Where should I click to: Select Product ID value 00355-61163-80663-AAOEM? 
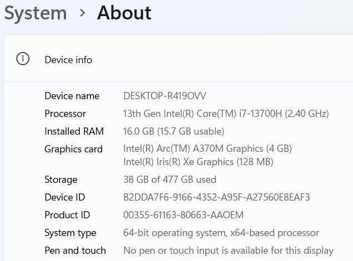click(x=184, y=215)
